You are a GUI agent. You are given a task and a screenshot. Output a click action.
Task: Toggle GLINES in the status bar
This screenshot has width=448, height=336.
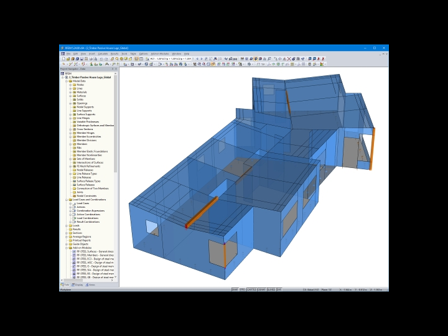click(x=271, y=289)
